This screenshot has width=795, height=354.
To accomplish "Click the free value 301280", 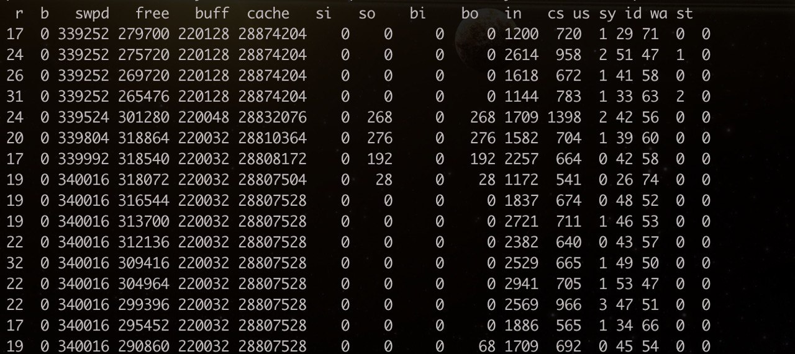I will pos(143,117).
